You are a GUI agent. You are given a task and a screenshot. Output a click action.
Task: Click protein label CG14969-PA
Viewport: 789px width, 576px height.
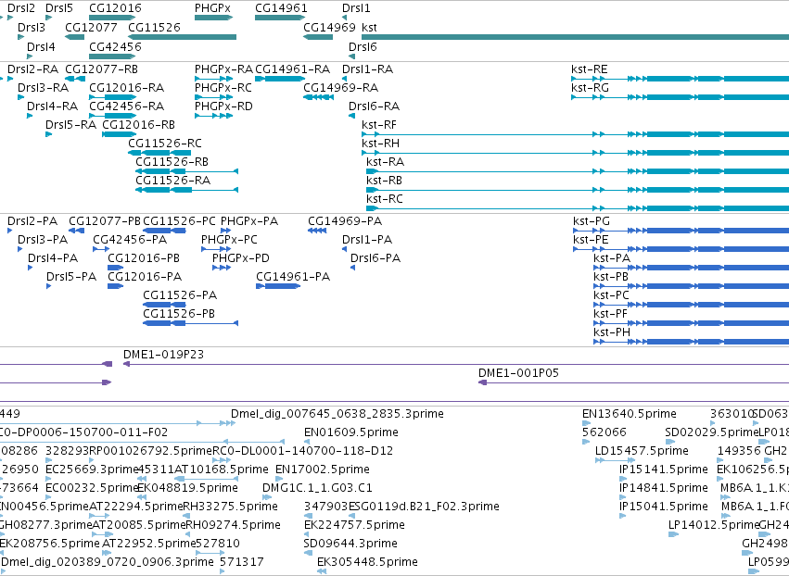pyautogui.click(x=345, y=221)
